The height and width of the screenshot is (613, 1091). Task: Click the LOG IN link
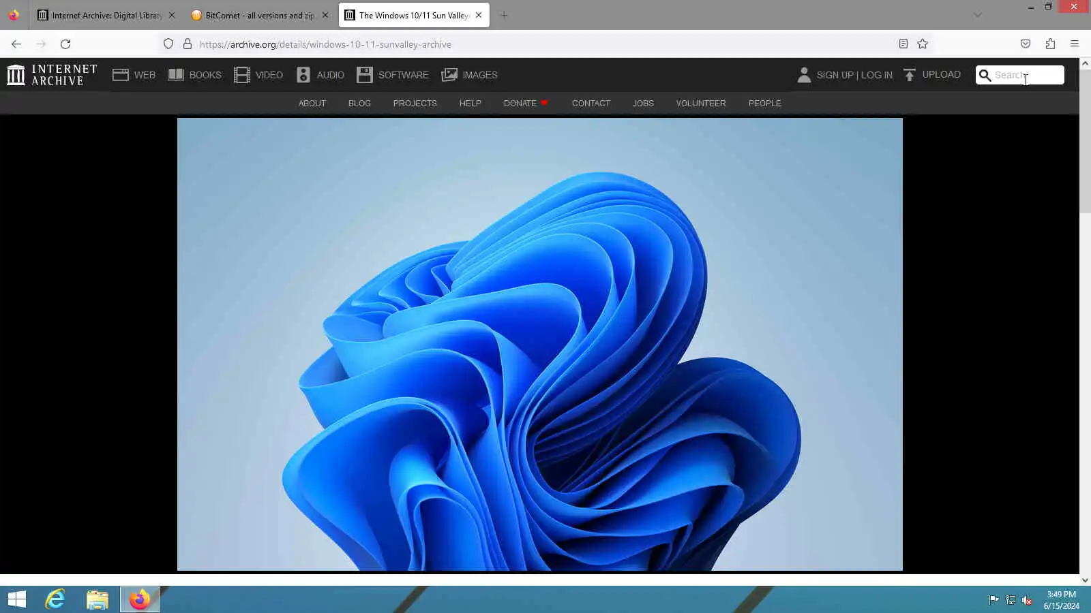pos(877,75)
